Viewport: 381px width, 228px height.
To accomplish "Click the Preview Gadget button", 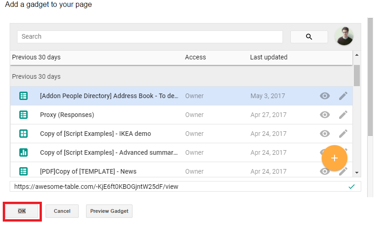I will [109, 211].
